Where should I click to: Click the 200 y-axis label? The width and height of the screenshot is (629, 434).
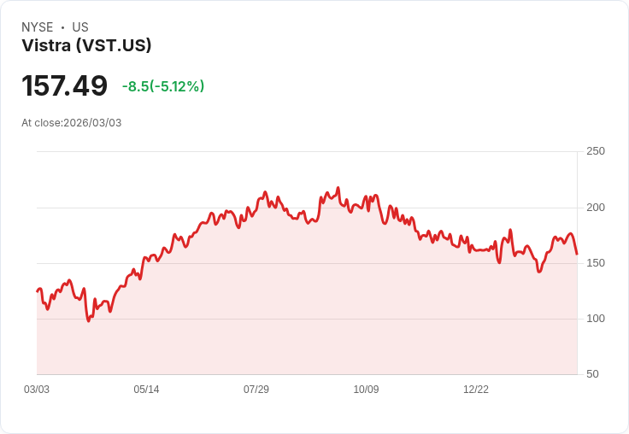(595, 208)
